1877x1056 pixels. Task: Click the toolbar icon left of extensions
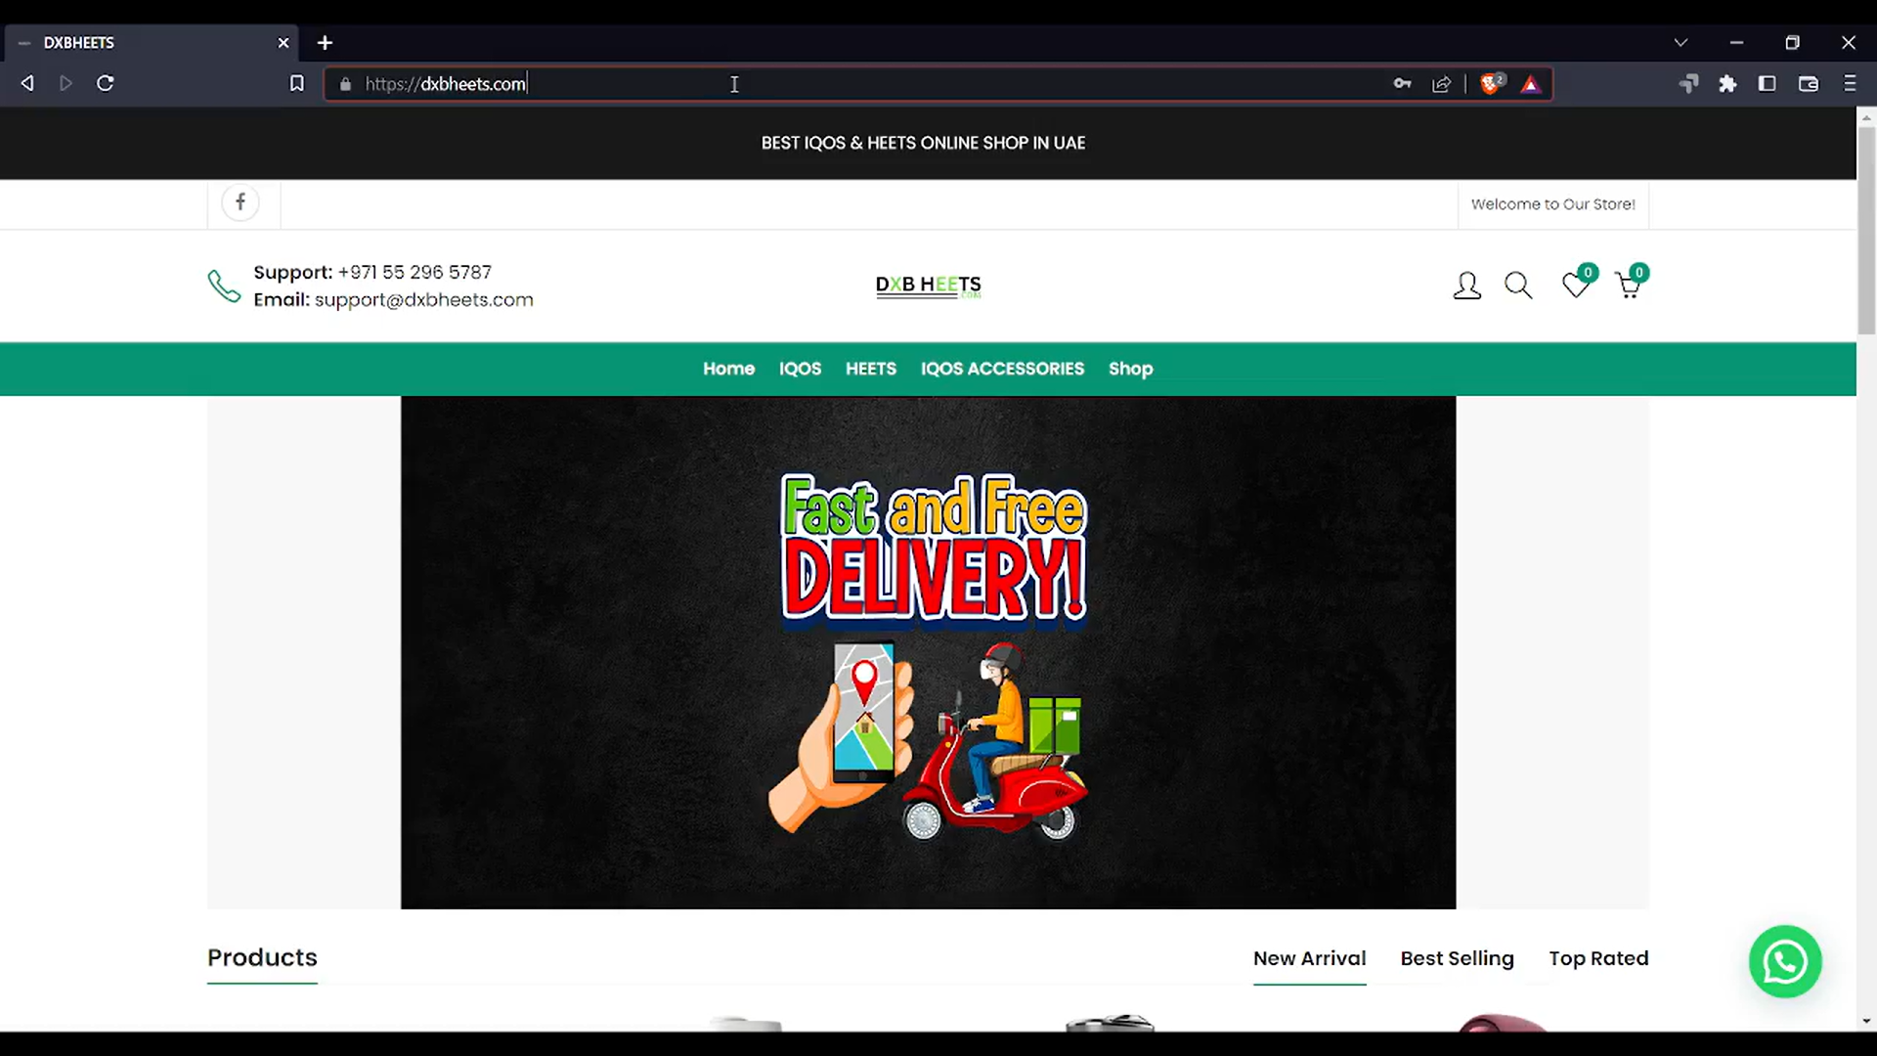[1688, 84]
